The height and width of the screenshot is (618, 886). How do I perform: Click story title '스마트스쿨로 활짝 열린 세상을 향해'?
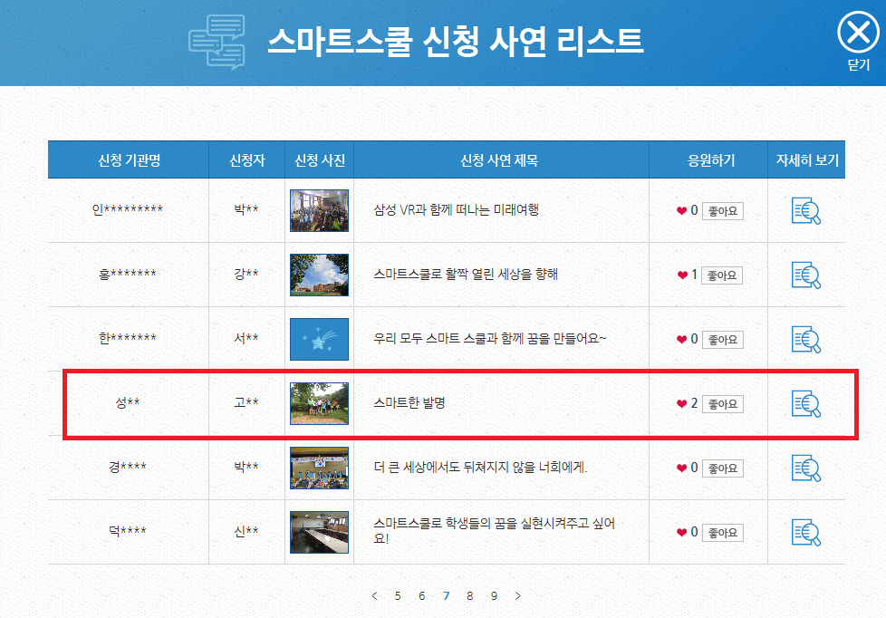tap(466, 275)
